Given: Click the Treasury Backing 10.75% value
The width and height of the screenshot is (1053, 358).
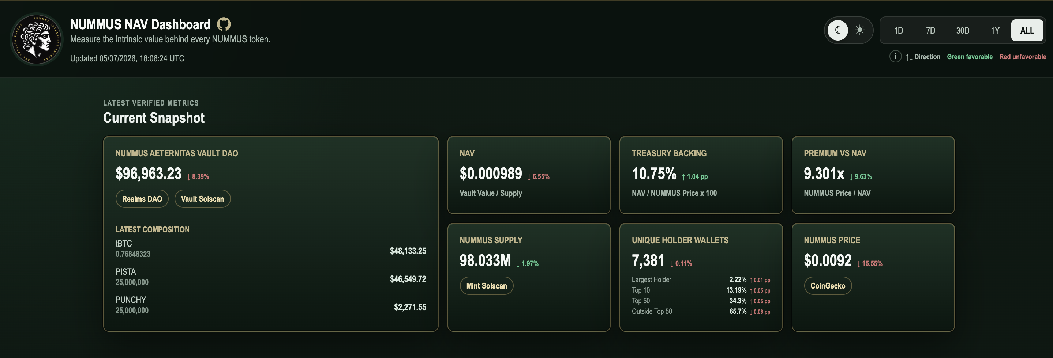Looking at the screenshot, I should coord(654,174).
